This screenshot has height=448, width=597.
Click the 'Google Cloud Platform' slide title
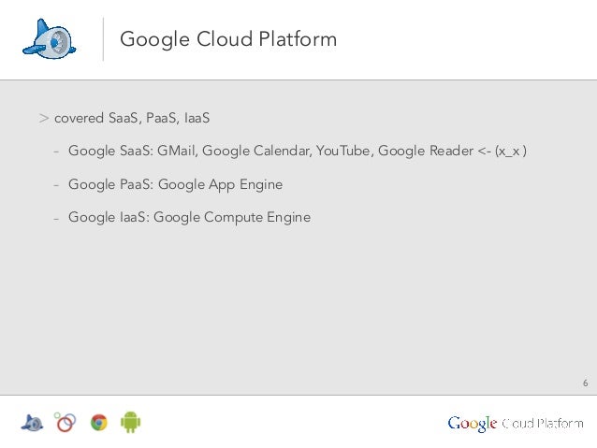[228, 40]
